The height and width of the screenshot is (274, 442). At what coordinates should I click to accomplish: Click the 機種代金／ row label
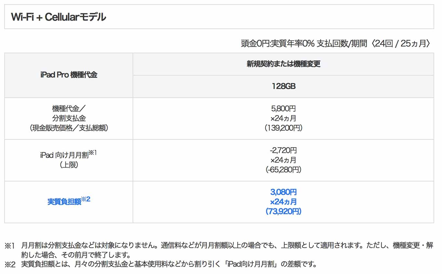[x=69, y=109]
